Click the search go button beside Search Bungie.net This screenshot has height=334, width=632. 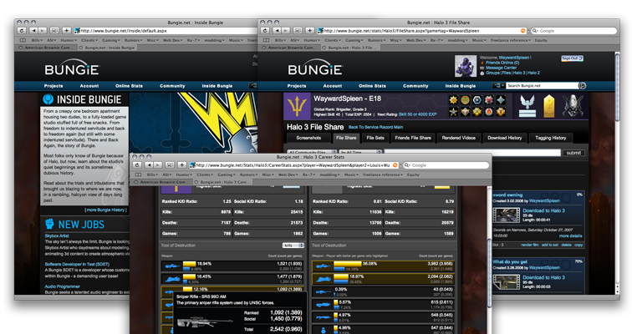582,85
